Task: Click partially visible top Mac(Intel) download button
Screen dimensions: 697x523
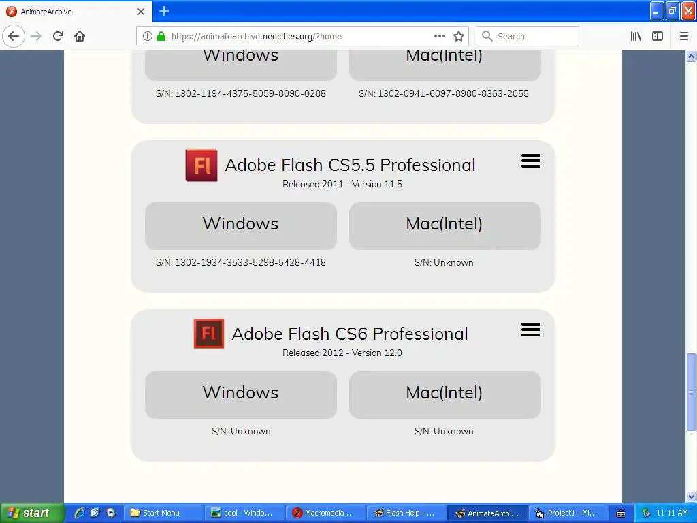Action: [x=444, y=65]
